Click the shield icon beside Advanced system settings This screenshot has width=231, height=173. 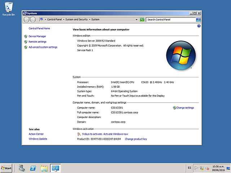click(x=26, y=47)
